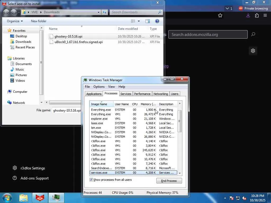The width and height of the screenshot is (271, 203).
Task: Expand view options dropdown arrow
Action: point(139,21)
